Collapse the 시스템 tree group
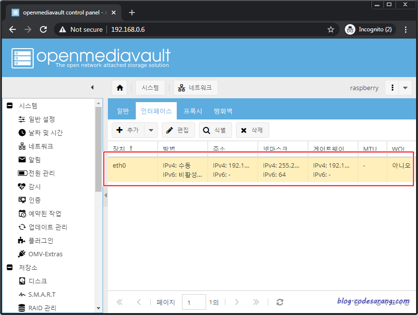This screenshot has height=315, width=418. click(x=10, y=105)
